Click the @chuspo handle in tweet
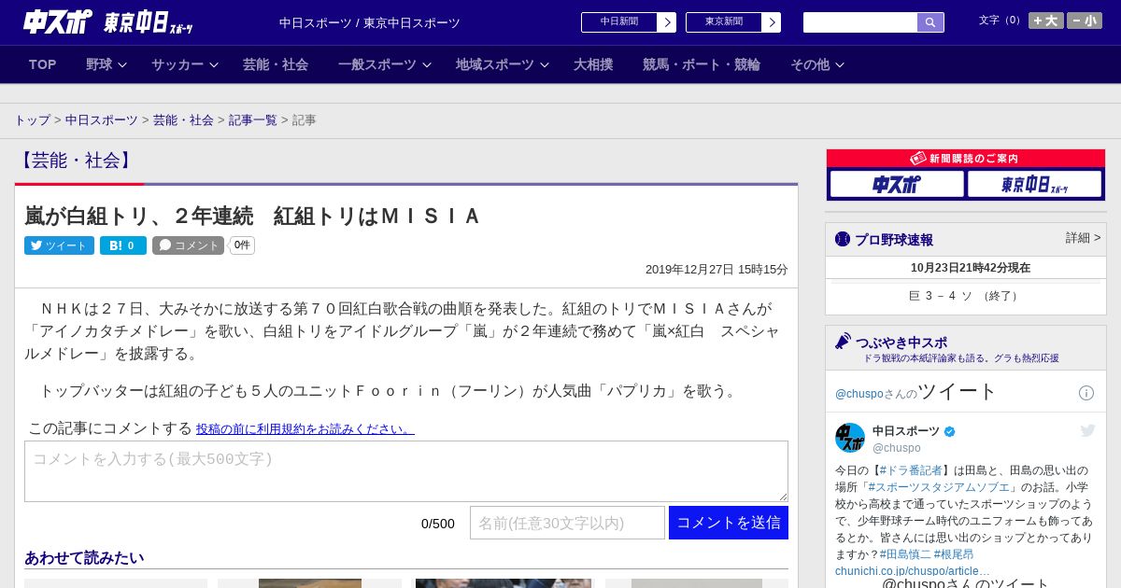1121x588 pixels. pos(897,448)
